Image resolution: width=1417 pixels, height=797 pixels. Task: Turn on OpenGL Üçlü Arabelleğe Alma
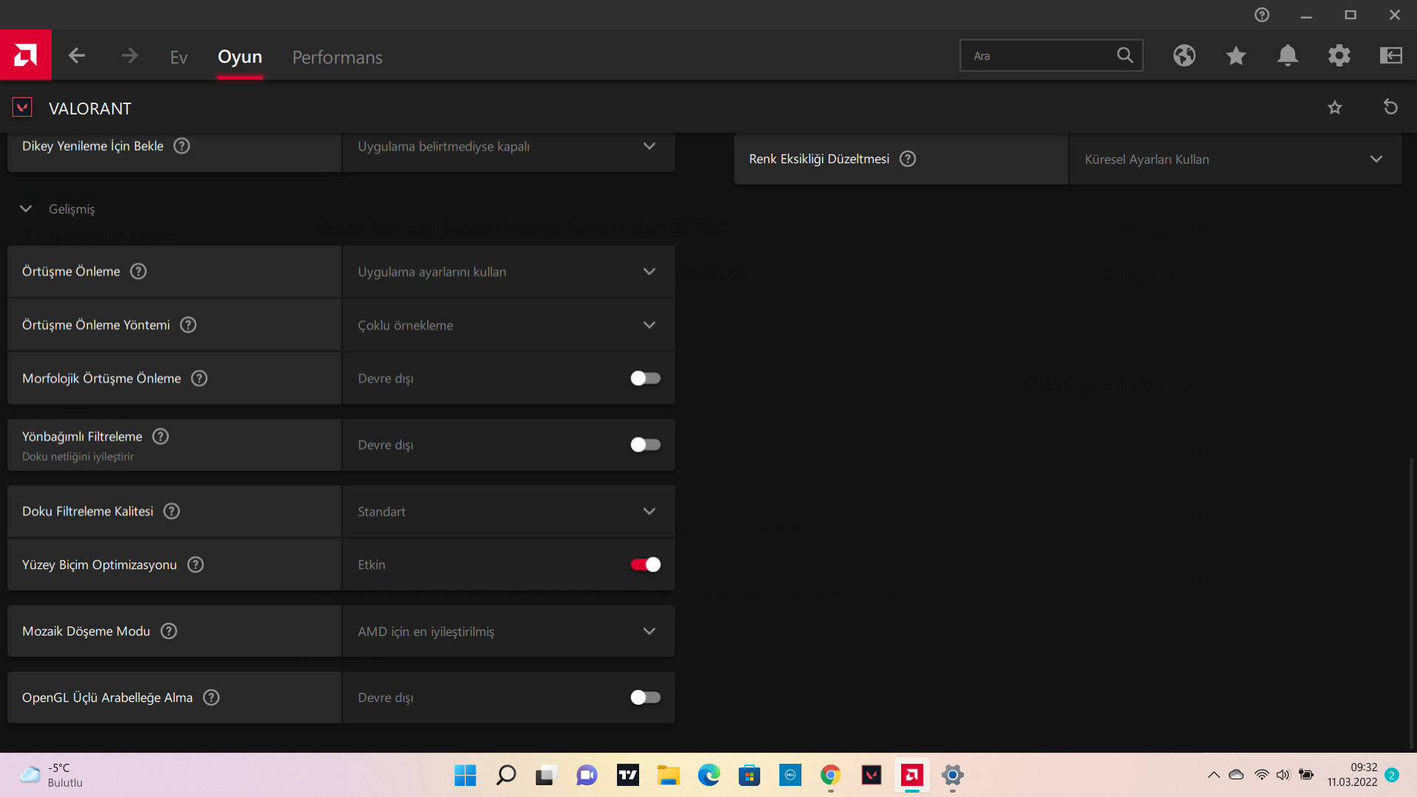tap(645, 697)
